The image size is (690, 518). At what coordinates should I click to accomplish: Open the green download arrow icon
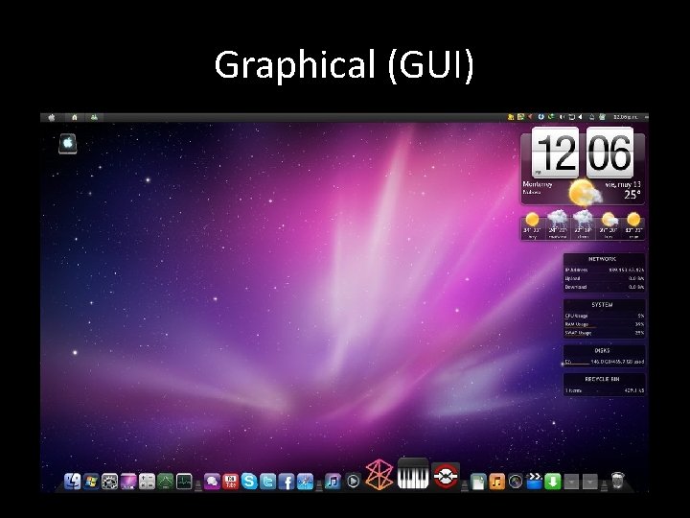point(553,481)
